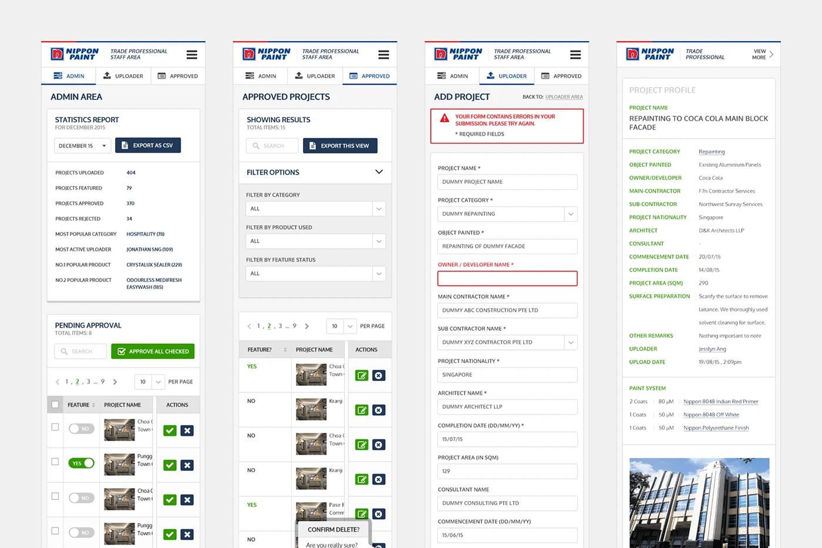Edit the Pasir approved project row
The width and height of the screenshot is (822, 548).
[362, 514]
